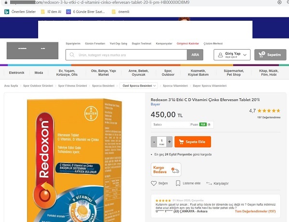Click the product search input field
Screen dimensions: 289x222
(x=126, y=55)
